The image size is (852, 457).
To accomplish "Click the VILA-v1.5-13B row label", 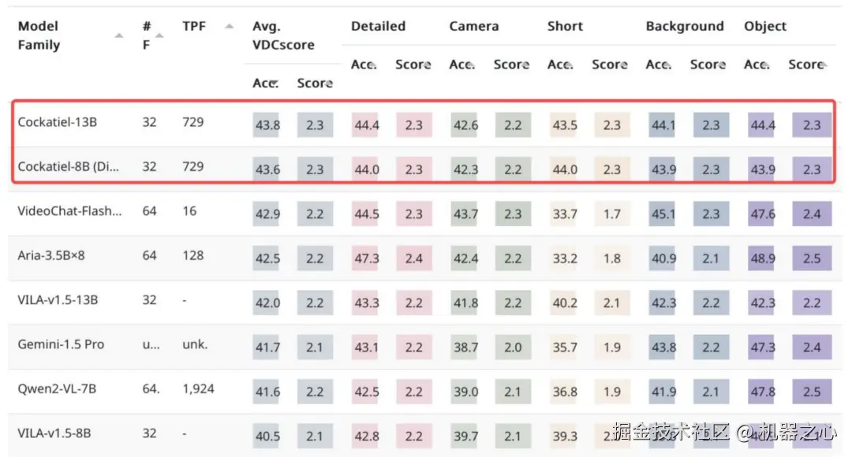I will point(58,300).
